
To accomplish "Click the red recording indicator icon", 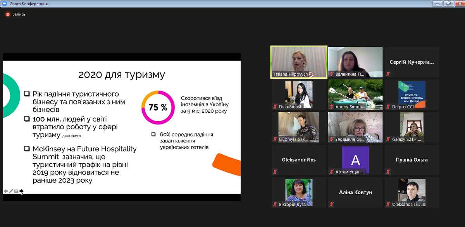I will pyautogui.click(x=7, y=14).
